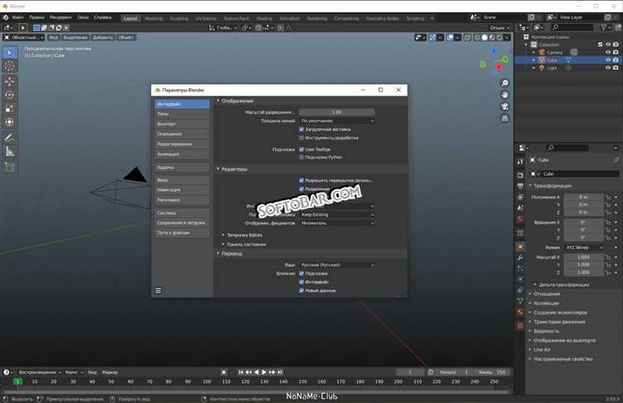623x403 pixels.
Task: Open the Аддоны preferences category
Action: 182,167
